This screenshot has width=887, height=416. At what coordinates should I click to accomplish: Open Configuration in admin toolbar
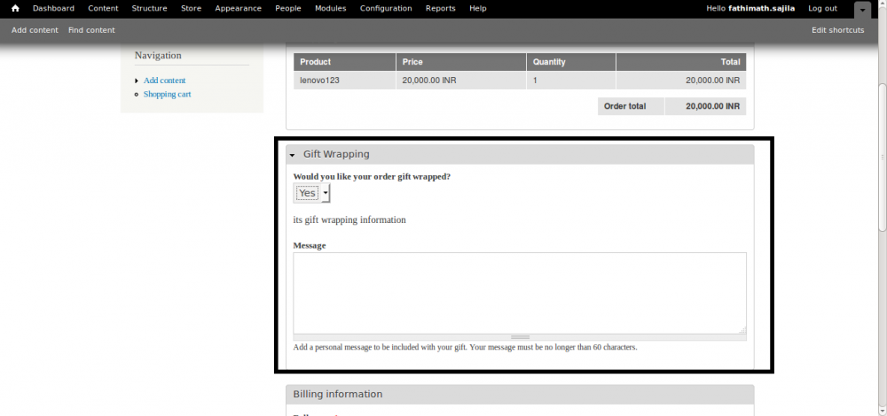pyautogui.click(x=386, y=9)
